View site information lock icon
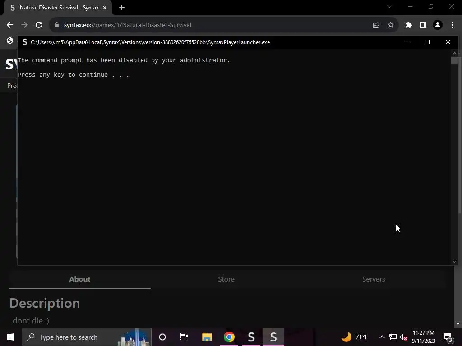Screen dimensions: 462x346 click(x=57, y=25)
